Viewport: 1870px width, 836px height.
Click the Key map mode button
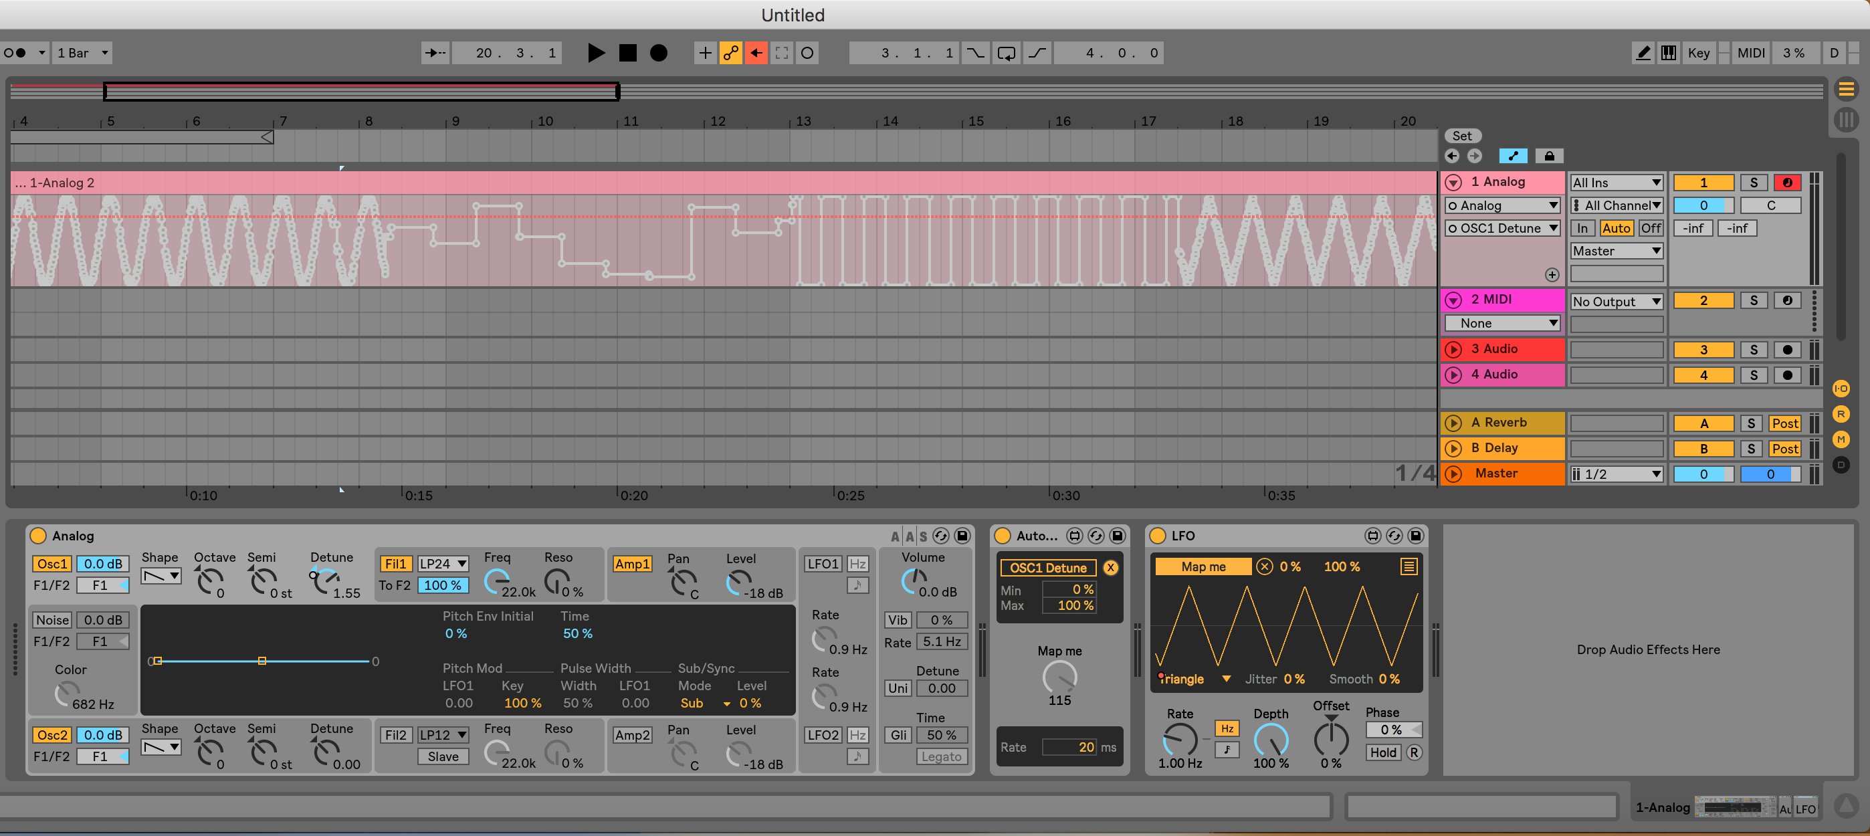(1698, 52)
